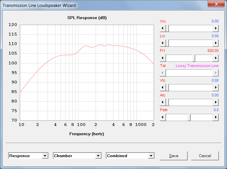The width and height of the screenshot is (227, 169).
Task: Click the Lossy Transmission Line text
Action: [x=197, y=66]
